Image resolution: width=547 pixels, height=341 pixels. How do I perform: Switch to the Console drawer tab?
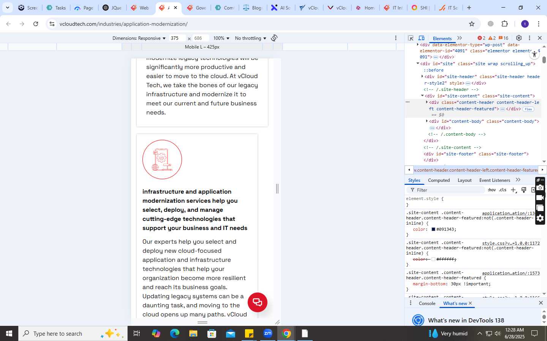click(427, 303)
